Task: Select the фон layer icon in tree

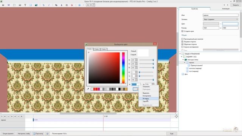Action: (x=183, y=74)
